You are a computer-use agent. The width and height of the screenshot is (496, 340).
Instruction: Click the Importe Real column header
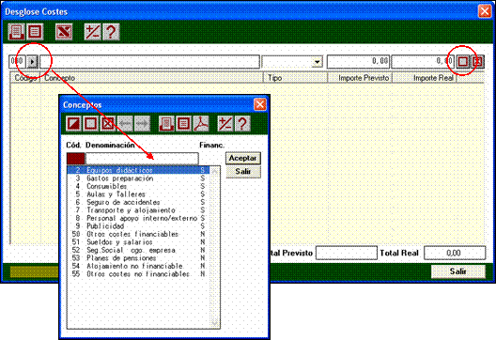(425, 78)
